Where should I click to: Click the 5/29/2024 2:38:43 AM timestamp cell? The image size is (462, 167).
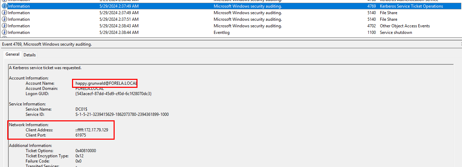coord(118,26)
